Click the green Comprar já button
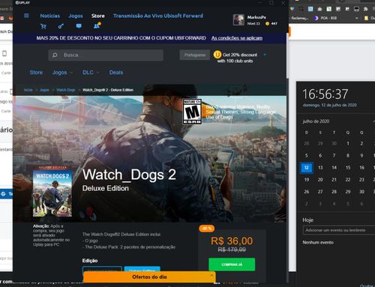 (232, 265)
